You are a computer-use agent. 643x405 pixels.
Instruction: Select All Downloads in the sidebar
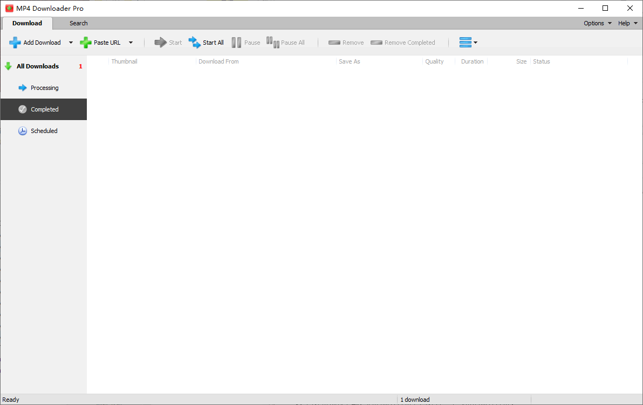[44, 66]
